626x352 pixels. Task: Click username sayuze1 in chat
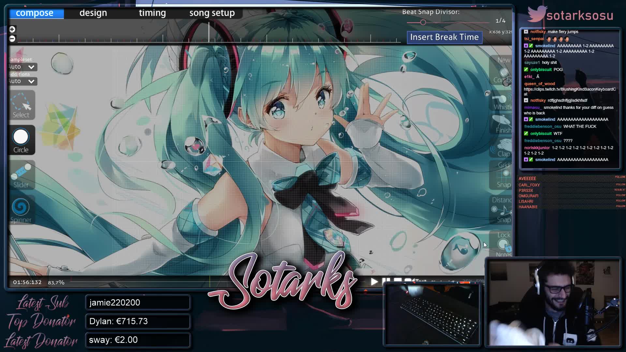532,63
